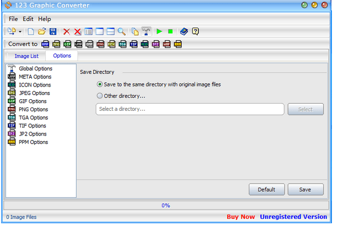Click the hammer options icon in toolbar
The height and width of the screenshot is (226, 338).
pyautogui.click(x=146, y=31)
